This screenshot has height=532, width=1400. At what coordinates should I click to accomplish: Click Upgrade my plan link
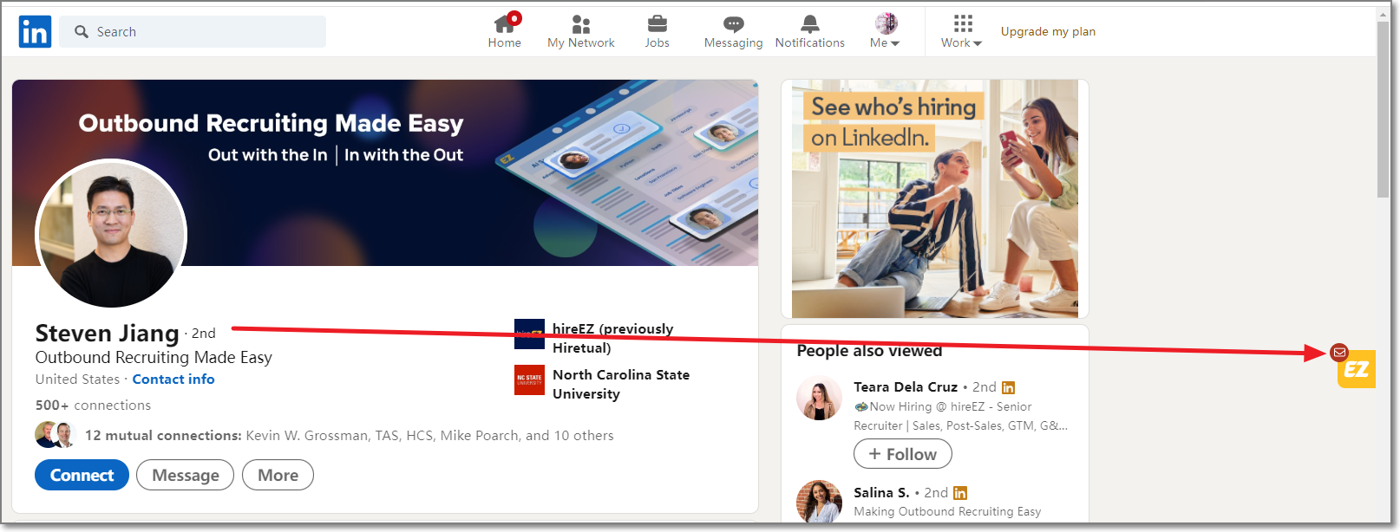pyautogui.click(x=1048, y=31)
